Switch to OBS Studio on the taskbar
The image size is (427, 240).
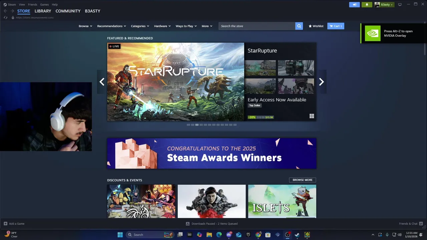(x=288, y=235)
